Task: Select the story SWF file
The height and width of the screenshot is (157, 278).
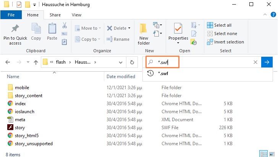Action: click(x=20, y=127)
